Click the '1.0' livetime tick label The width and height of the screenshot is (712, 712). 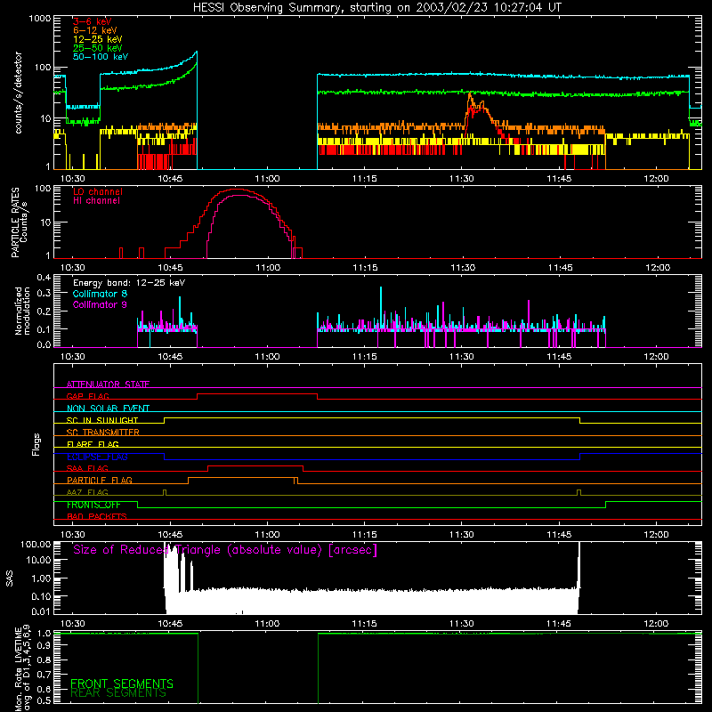(44, 633)
